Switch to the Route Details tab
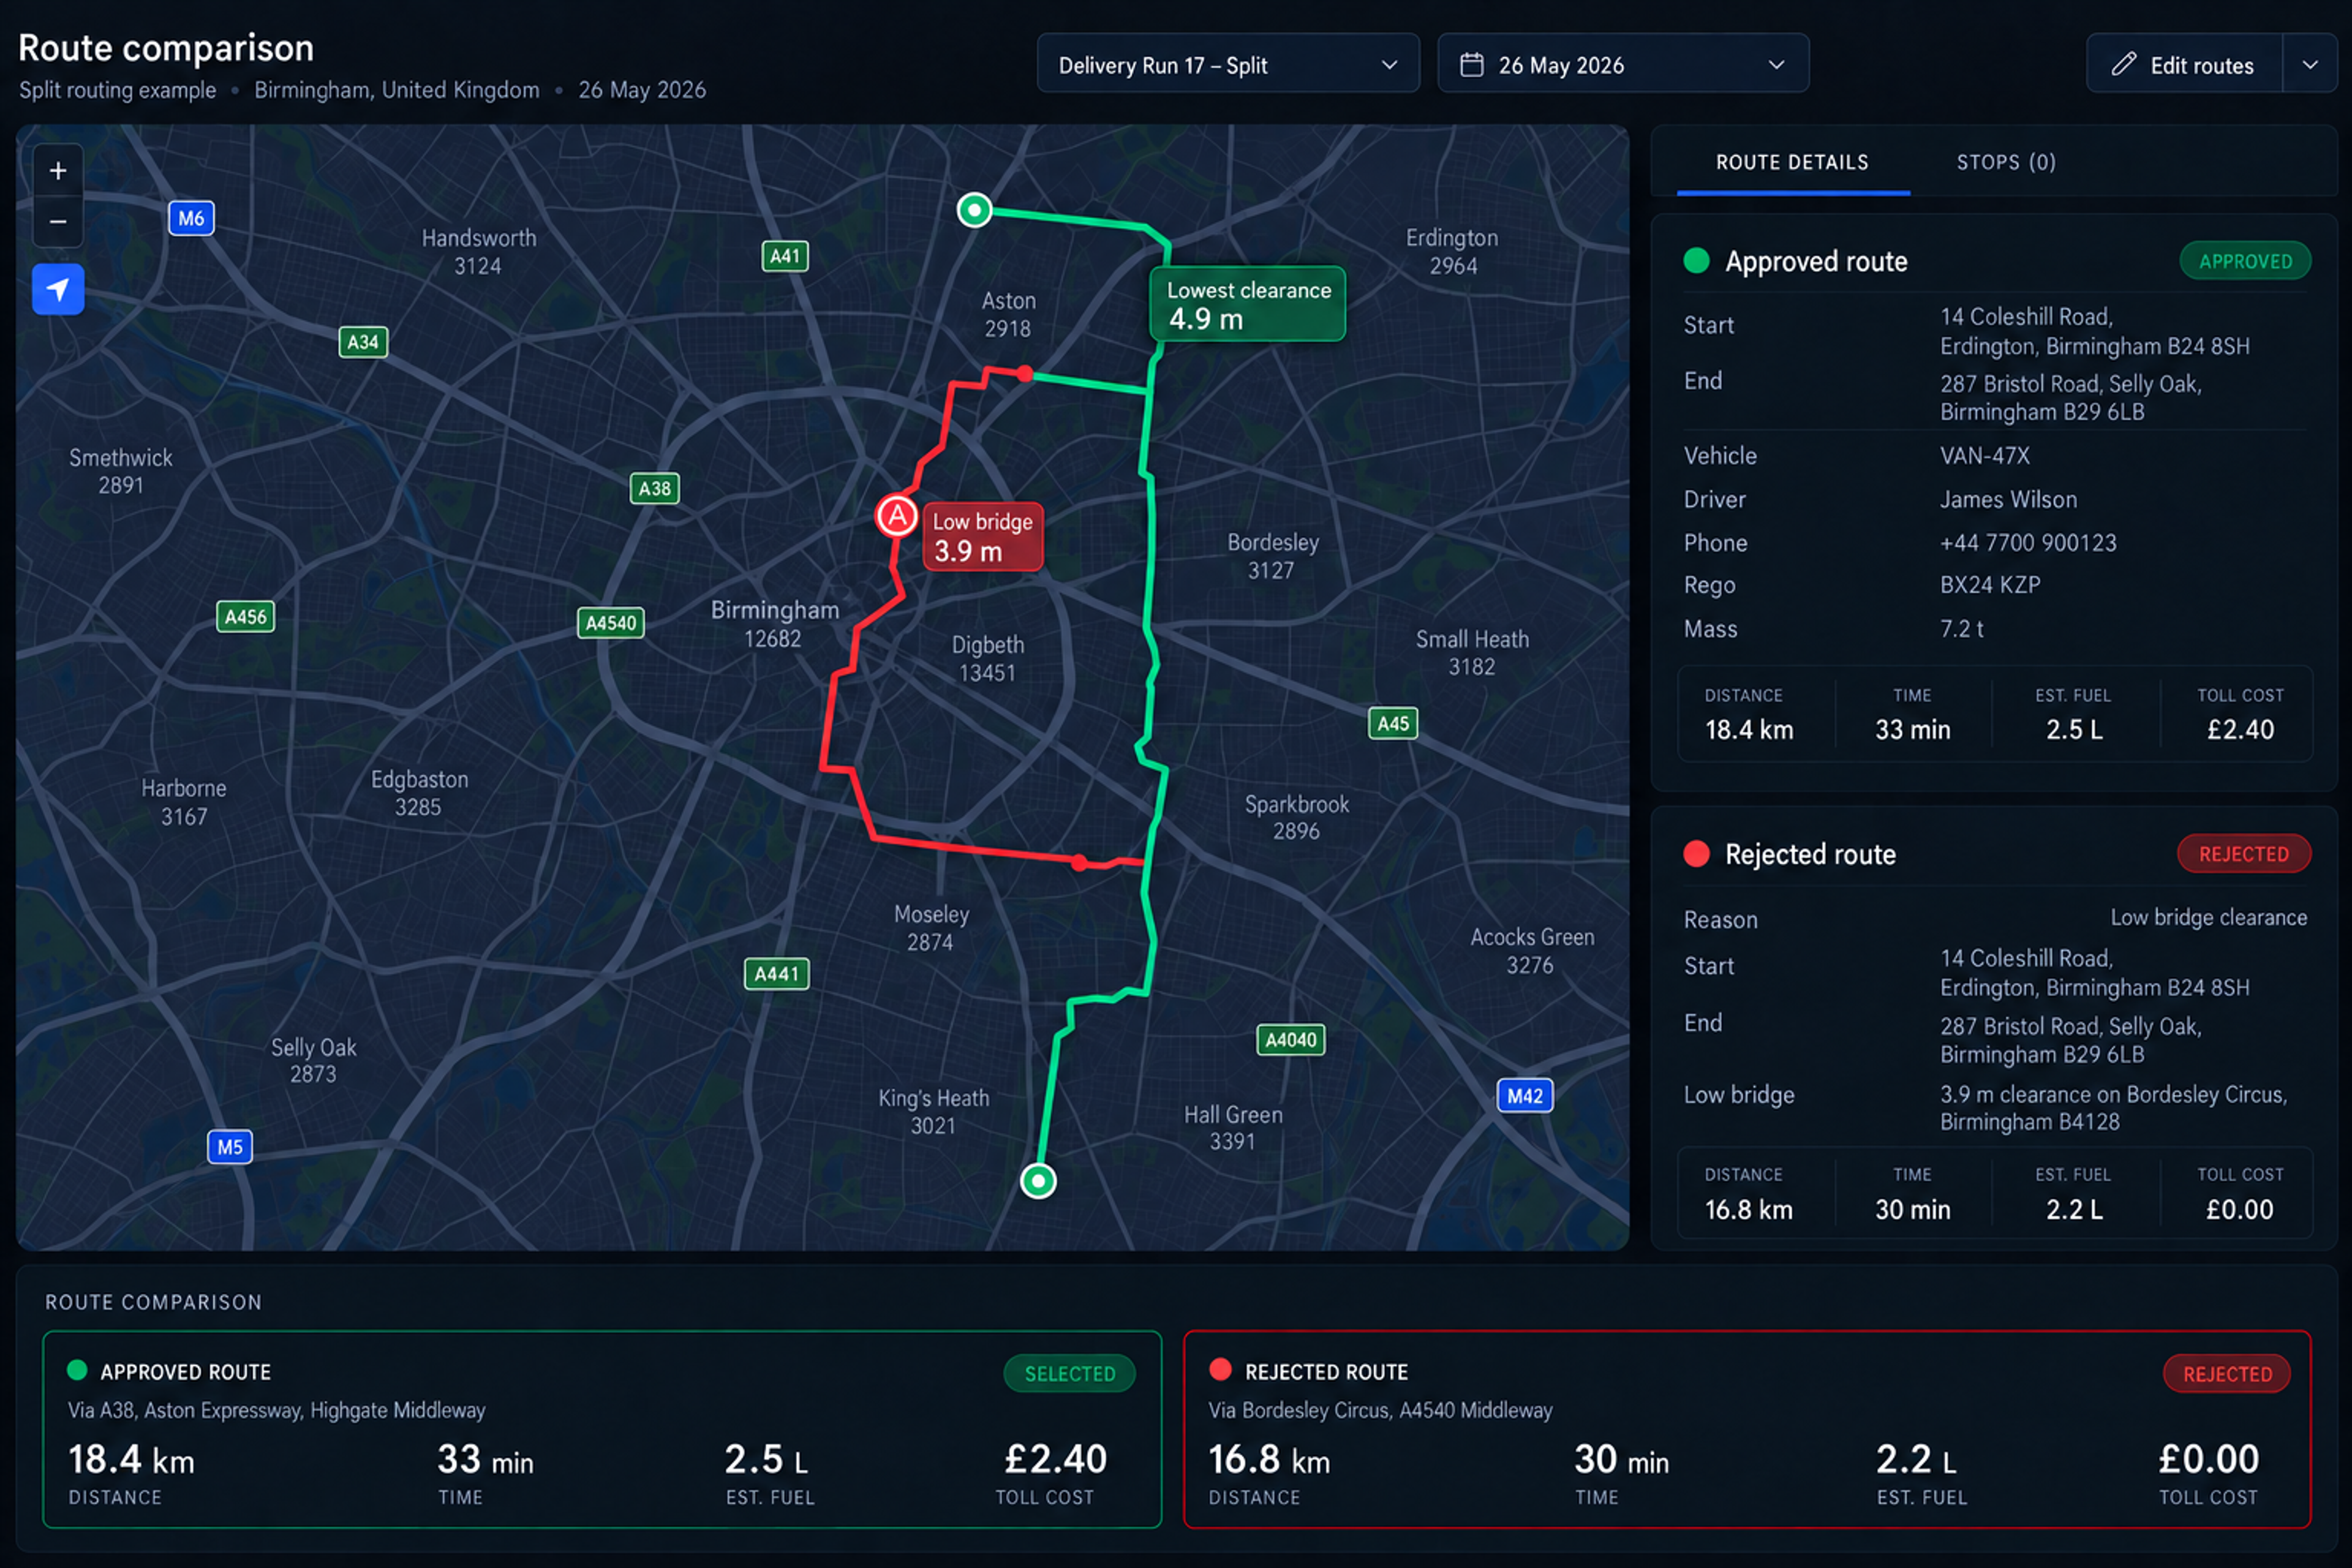This screenshot has height=1568, width=2352. coord(1792,162)
